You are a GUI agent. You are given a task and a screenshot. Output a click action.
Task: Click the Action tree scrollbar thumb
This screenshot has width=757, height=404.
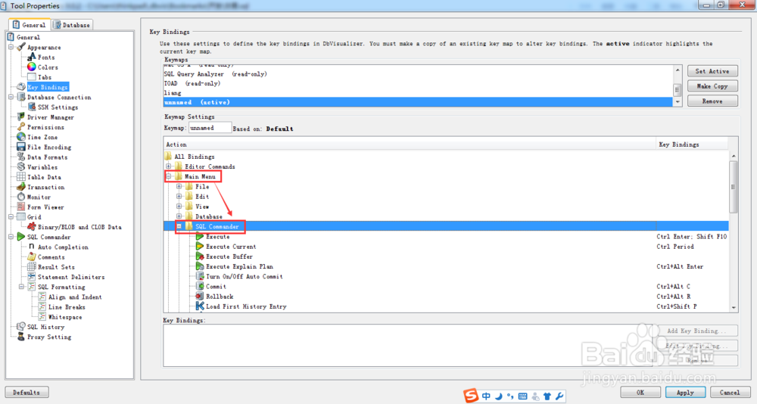734,187
